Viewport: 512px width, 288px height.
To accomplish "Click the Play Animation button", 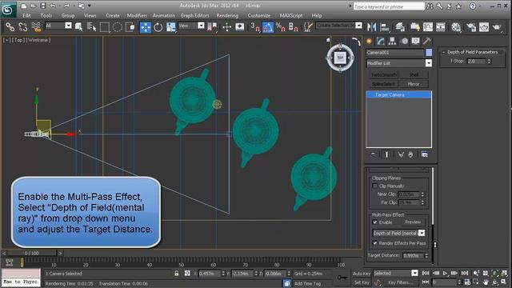I will 445,273.
